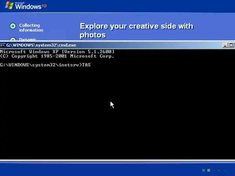Image resolution: width=235 pixels, height=176 pixels.
Task: Click the first green setup progress square
Action: (x=203, y=170)
